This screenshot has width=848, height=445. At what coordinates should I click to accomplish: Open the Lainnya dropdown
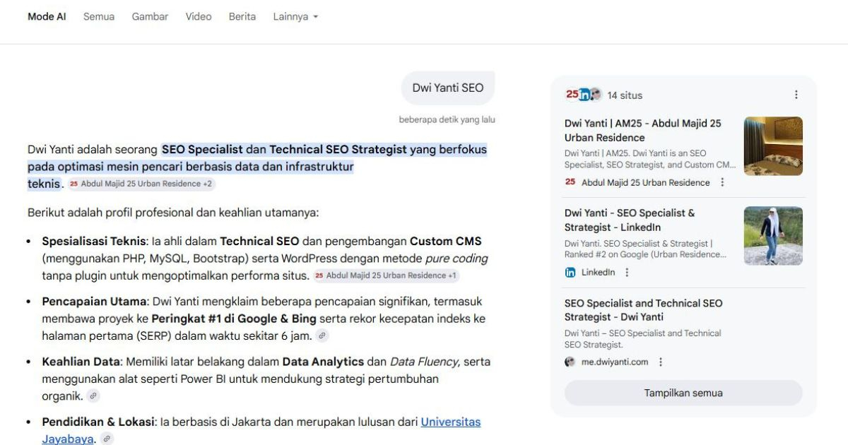(295, 16)
